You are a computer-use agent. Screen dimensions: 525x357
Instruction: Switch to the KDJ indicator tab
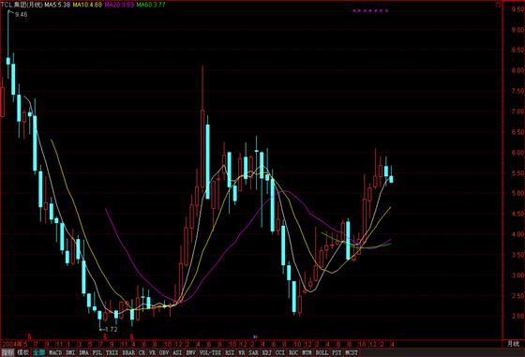pos(266,352)
